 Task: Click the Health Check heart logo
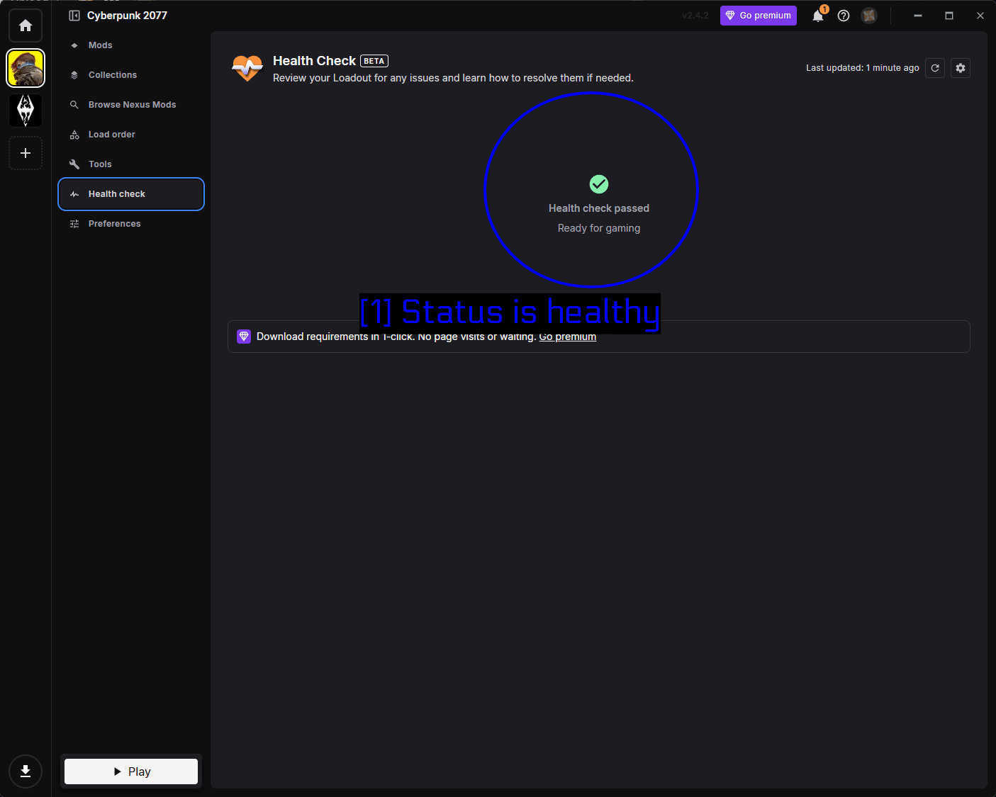[247, 68]
